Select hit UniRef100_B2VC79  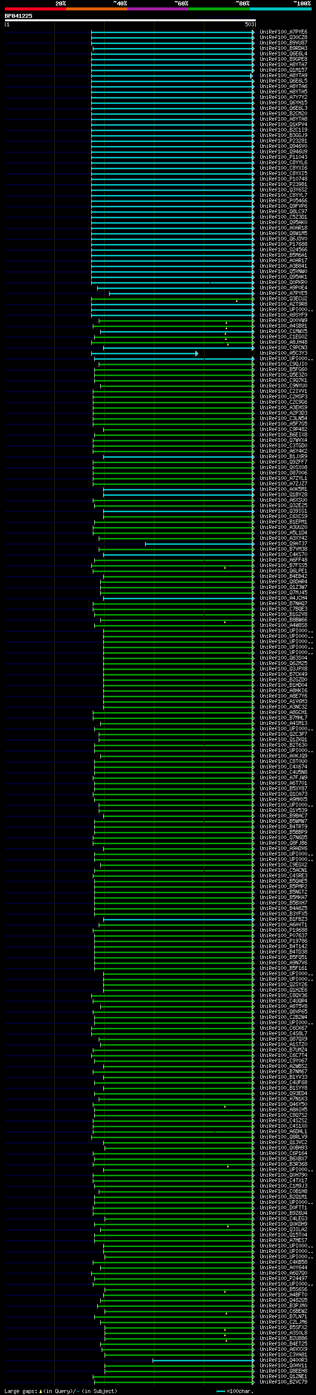point(283,1382)
